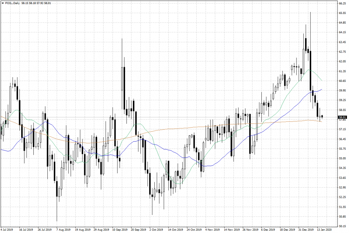Screen dimensions: 349x233
Task: Click the 63.45 price axis label
Action: click(342, 42)
